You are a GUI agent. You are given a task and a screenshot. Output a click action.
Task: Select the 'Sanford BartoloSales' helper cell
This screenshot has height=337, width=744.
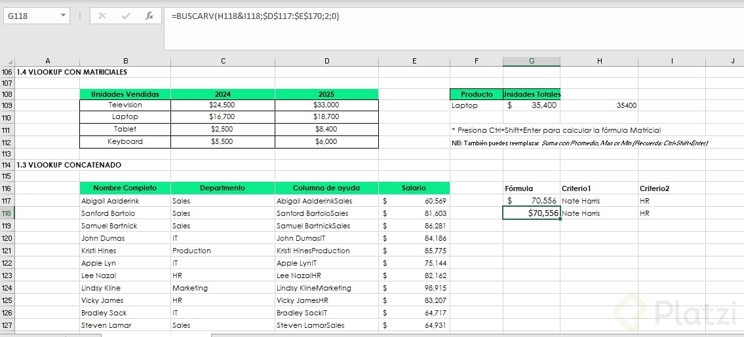327,213
